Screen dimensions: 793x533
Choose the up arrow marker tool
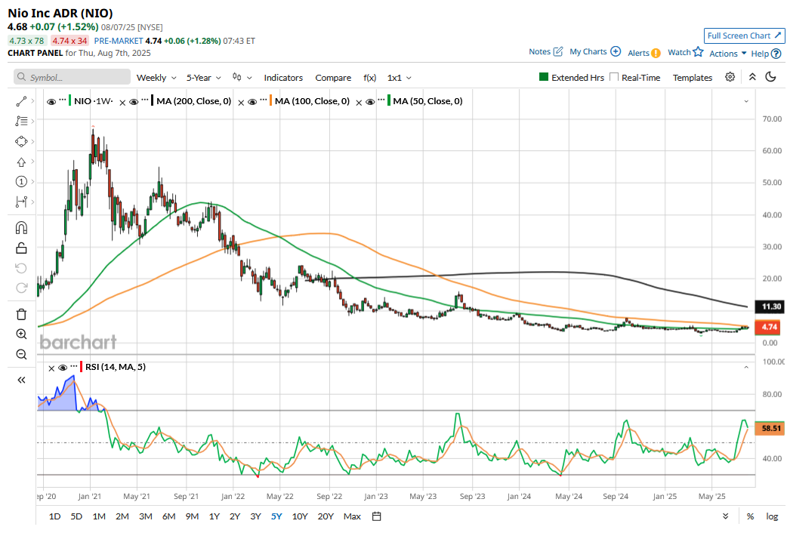(21, 162)
